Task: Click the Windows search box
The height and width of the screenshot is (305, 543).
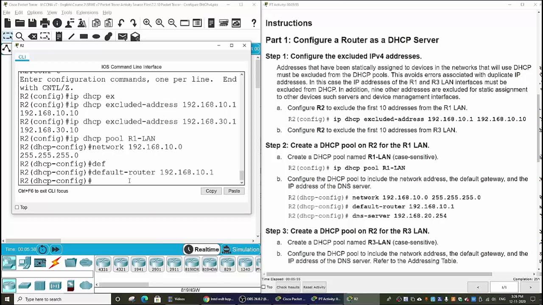Action: (63, 299)
